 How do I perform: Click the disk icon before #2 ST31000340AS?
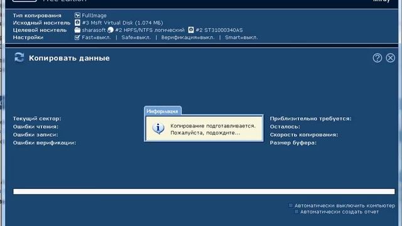(191, 30)
